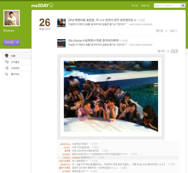Screen dimensions: 188x173
Task: Click the sign-up link beside login
Action: coord(145,6)
